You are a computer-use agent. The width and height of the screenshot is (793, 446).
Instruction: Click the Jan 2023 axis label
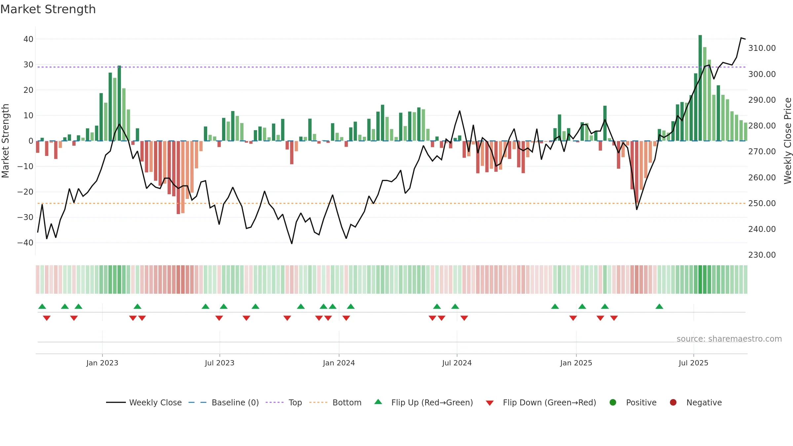pos(102,363)
